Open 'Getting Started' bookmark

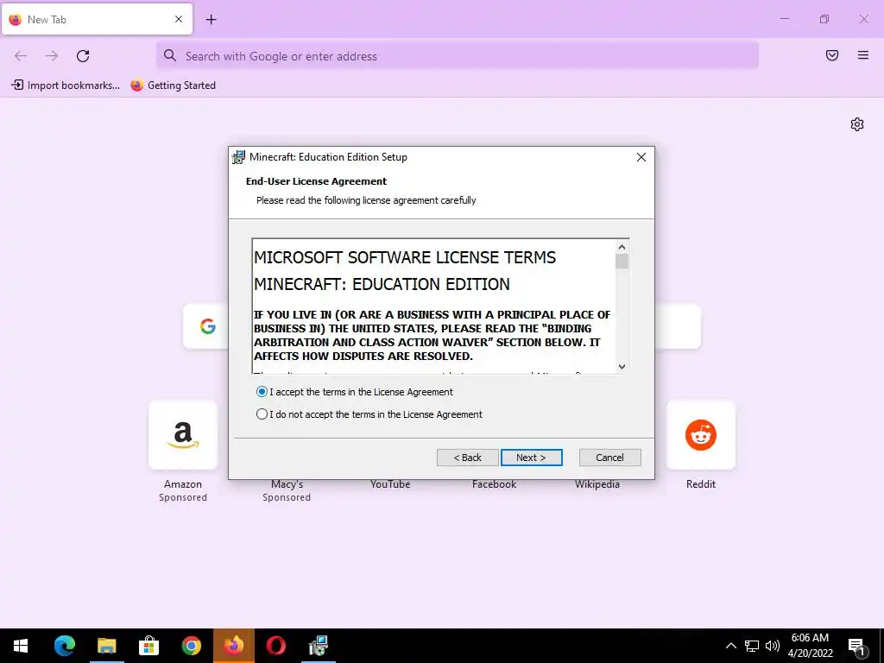point(173,85)
